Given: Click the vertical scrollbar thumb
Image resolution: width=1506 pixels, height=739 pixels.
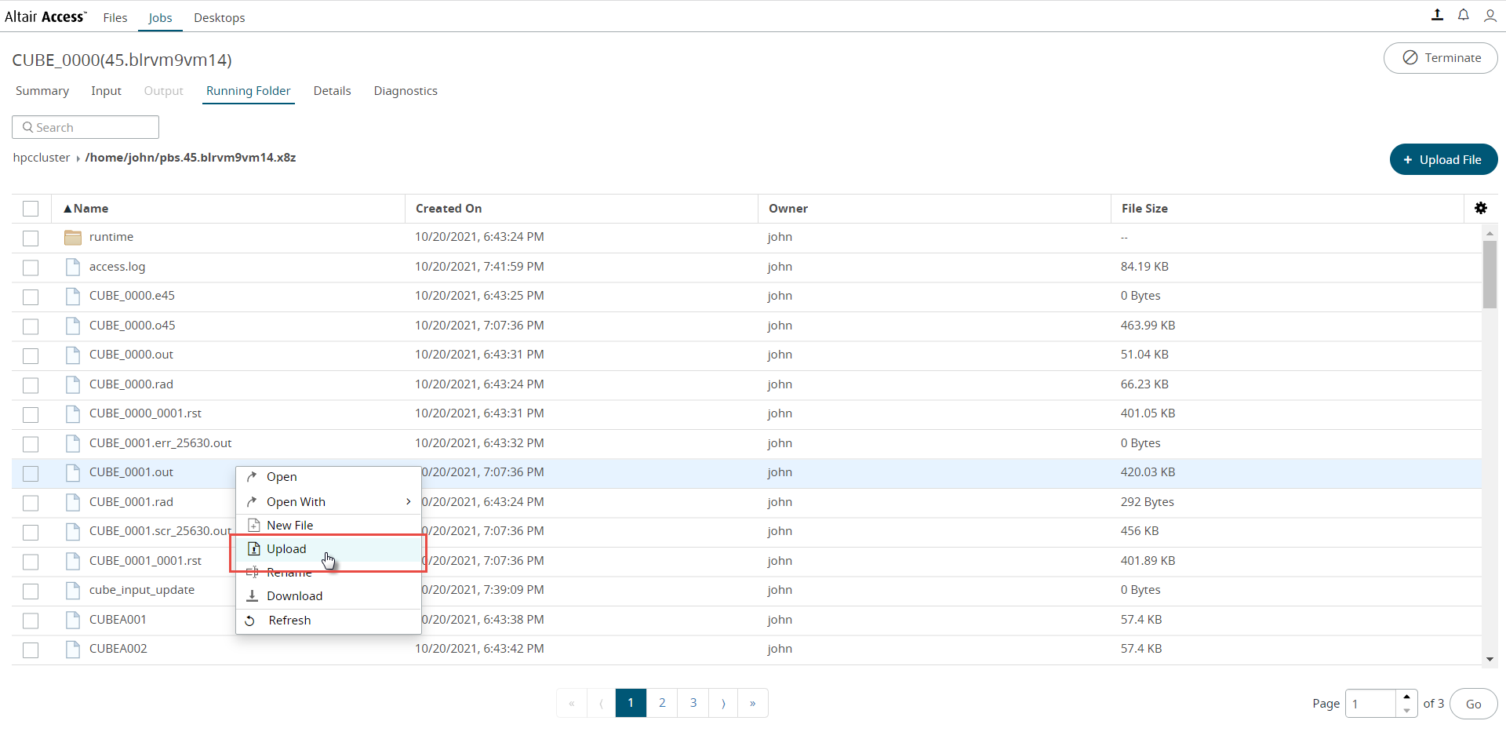Looking at the screenshot, I should click(x=1490, y=275).
